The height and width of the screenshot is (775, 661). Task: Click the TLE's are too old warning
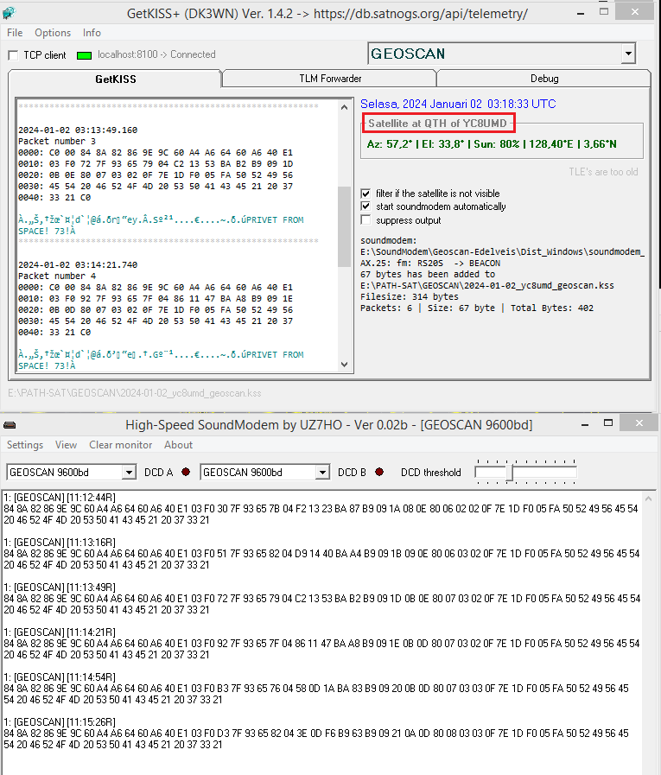click(x=603, y=172)
